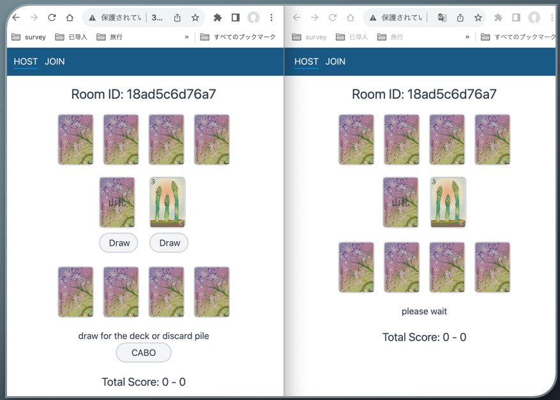560x400 pixels.
Task: Reload page in left browser window
Action: point(52,17)
